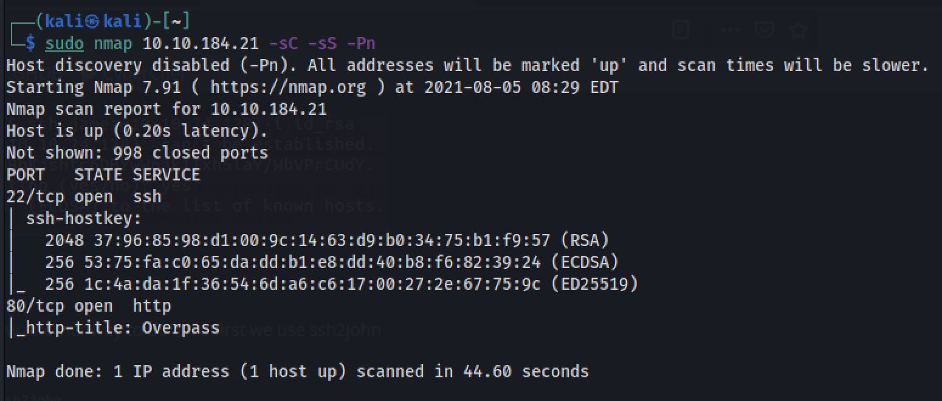Viewport: 942px width, 401px height.
Task: Bookmark the page with the star icon
Action: tap(799, 29)
